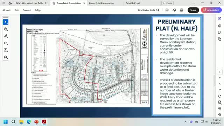Open the three-dot more options menu
This screenshot has height=126, width=224.
click(x=193, y=3)
